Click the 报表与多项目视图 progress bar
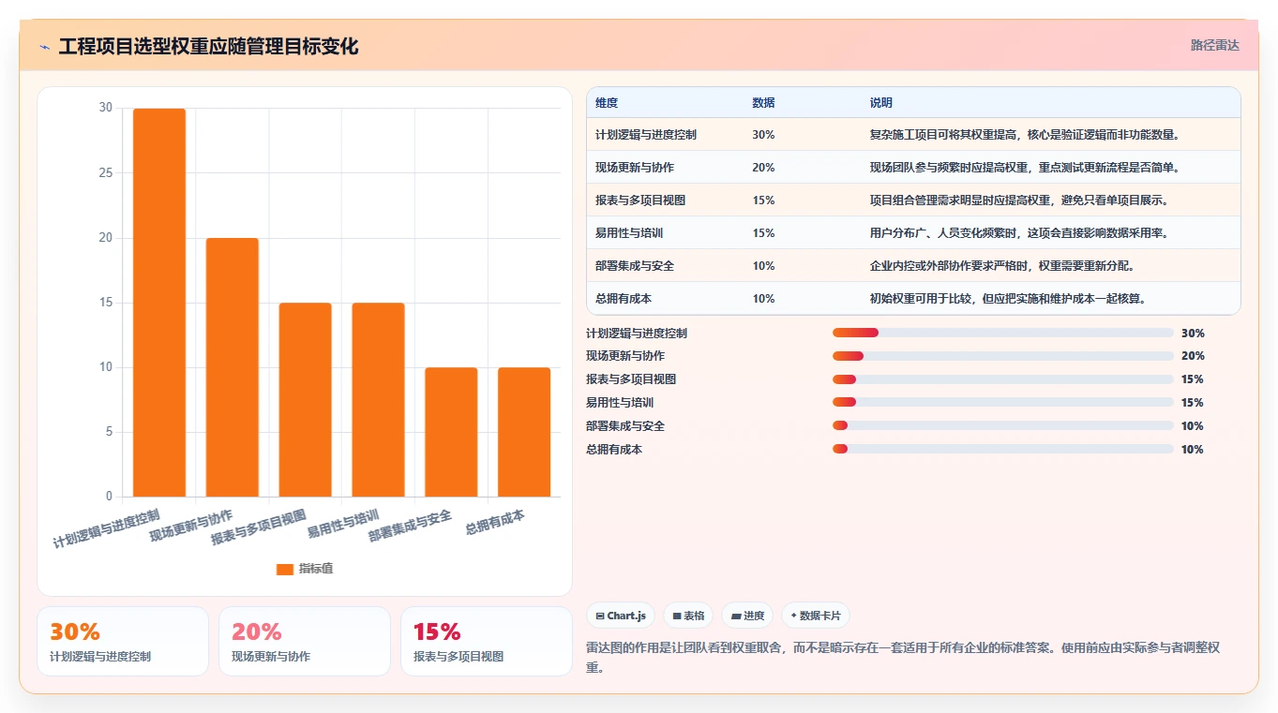Image resolution: width=1278 pixels, height=713 pixels. (x=1003, y=379)
